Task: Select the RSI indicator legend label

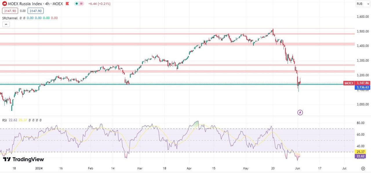Action: [4, 120]
